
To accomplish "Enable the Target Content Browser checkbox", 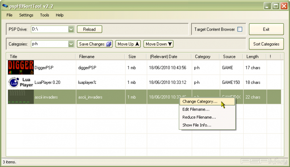I will pyautogui.click(x=240, y=29).
